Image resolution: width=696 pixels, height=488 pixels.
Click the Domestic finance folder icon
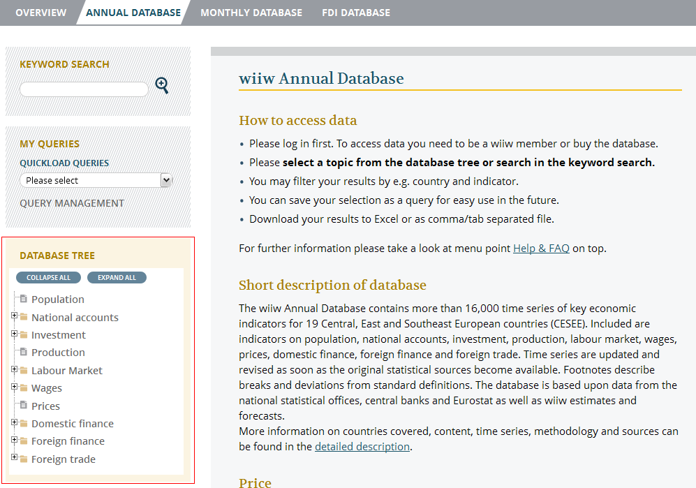click(23, 424)
